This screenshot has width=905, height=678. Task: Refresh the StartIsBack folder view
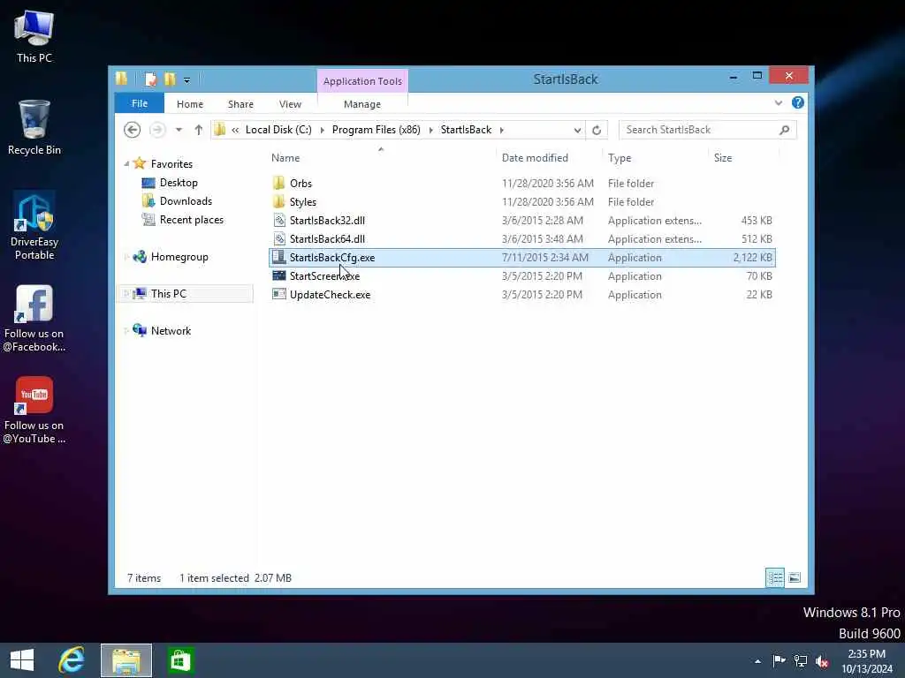[597, 131]
